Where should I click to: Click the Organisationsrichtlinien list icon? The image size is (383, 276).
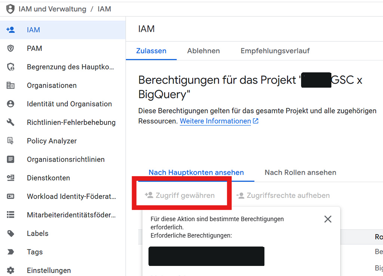pyautogui.click(x=10, y=159)
